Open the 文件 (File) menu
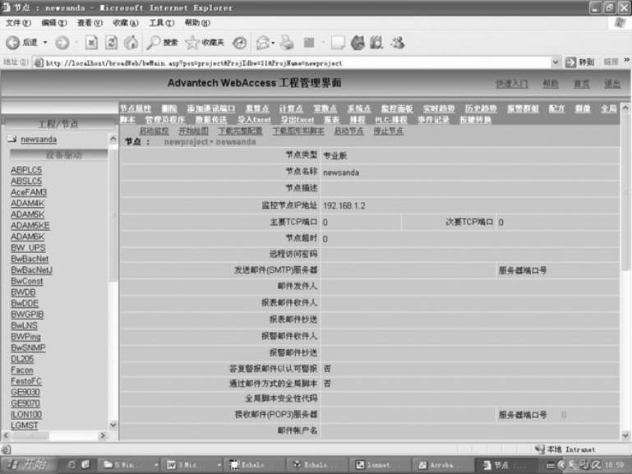 18,23
